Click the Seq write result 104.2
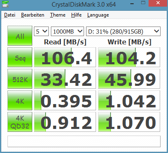 pyautogui.click(x=129, y=57)
